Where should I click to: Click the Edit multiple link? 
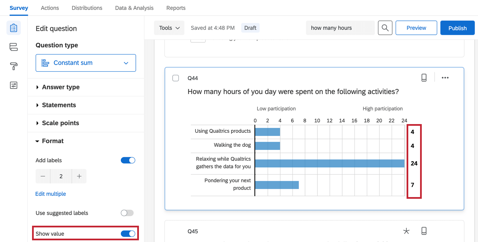tap(51, 194)
